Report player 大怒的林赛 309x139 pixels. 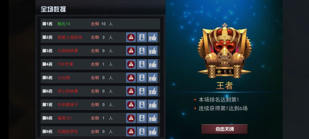pos(131,51)
